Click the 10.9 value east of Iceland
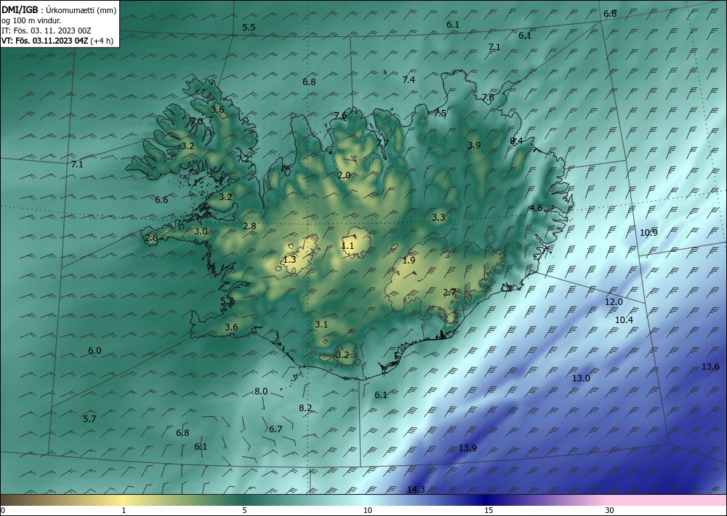 coord(648,233)
